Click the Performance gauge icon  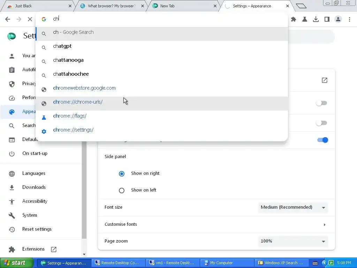click(12, 98)
